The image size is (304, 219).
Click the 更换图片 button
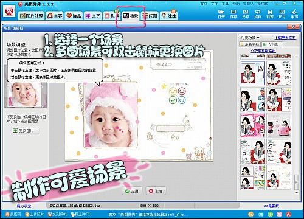click(26, 131)
